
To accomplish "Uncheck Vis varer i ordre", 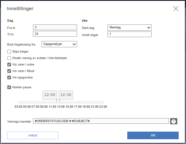I will pyautogui.click(x=9, y=65).
